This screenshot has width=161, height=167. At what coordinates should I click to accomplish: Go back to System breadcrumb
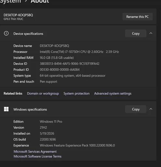tap(10, 2)
